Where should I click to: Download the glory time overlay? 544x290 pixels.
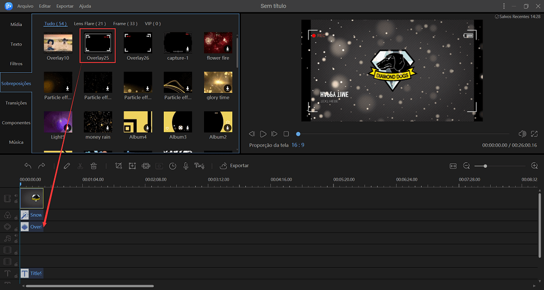coord(227,89)
